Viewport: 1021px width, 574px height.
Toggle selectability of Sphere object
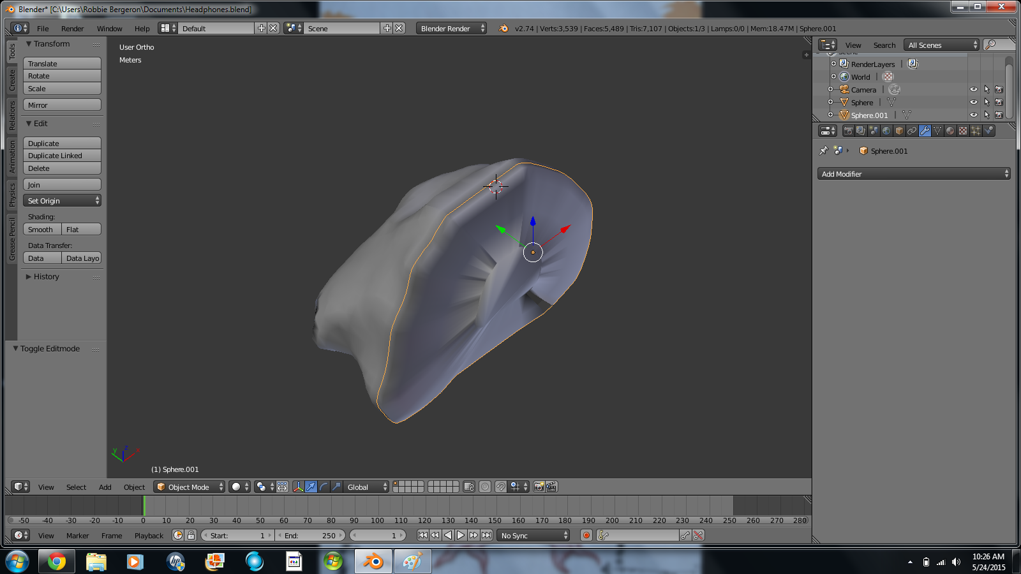coord(986,103)
